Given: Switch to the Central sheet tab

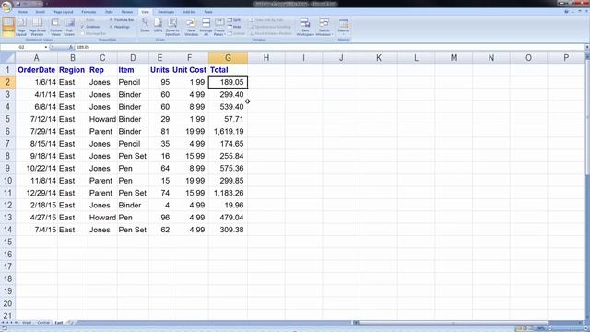Looking at the screenshot, I should pos(43,323).
